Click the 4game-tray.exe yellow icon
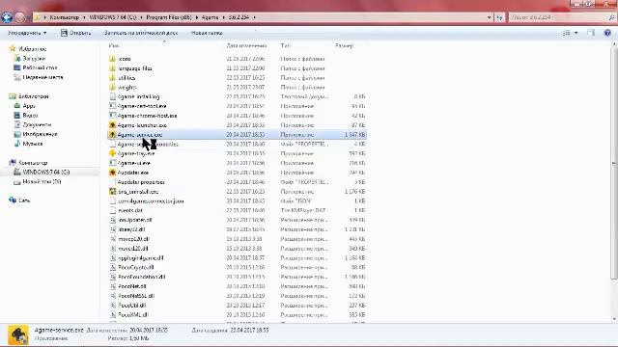 [x=112, y=153]
